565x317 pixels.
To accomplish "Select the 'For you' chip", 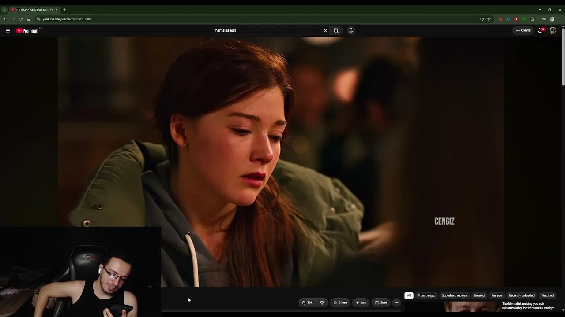I will (497, 295).
